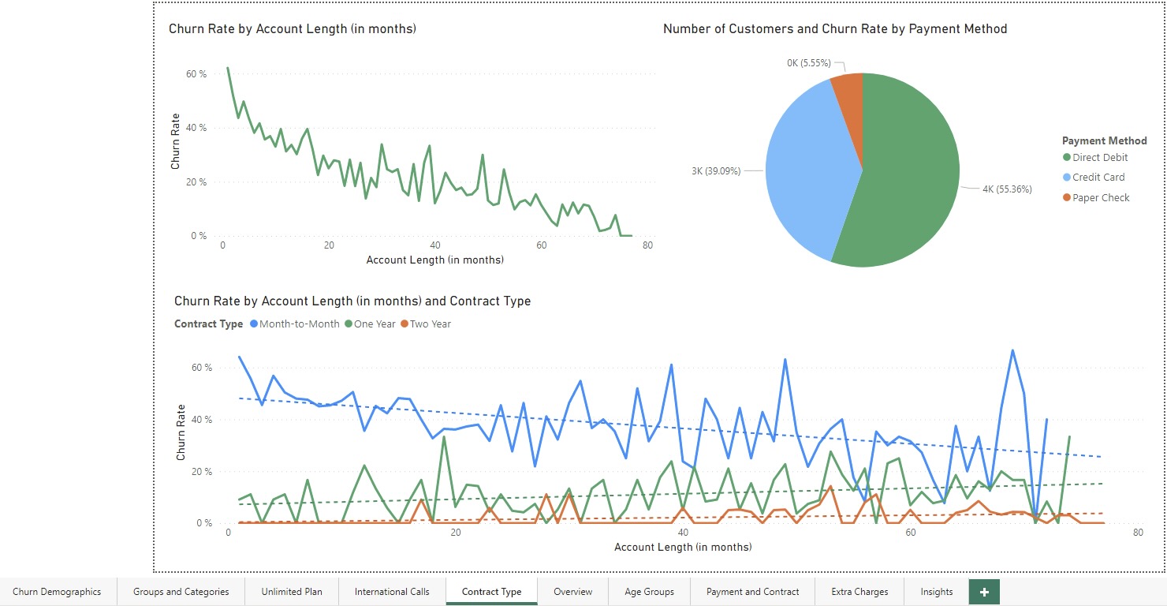Open the Payment and Contract page

pos(752,591)
